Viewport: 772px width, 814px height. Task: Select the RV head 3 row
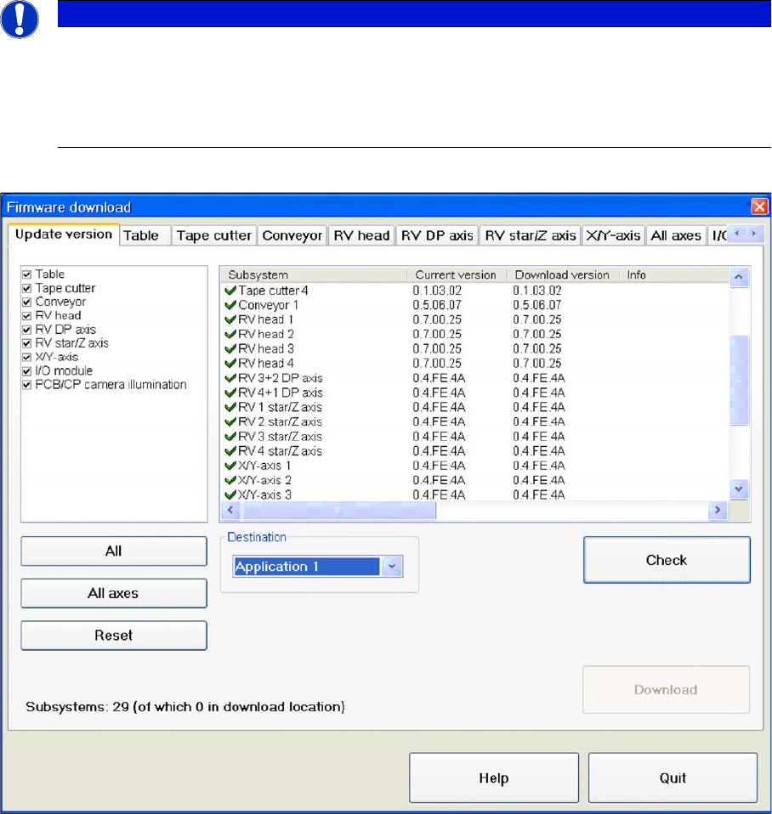[x=474, y=348]
